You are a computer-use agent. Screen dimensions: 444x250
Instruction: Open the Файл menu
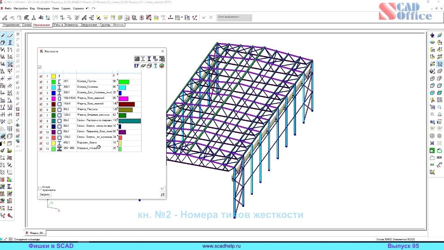[8, 8]
